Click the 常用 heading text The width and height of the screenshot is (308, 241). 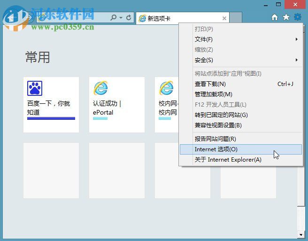coord(38,57)
